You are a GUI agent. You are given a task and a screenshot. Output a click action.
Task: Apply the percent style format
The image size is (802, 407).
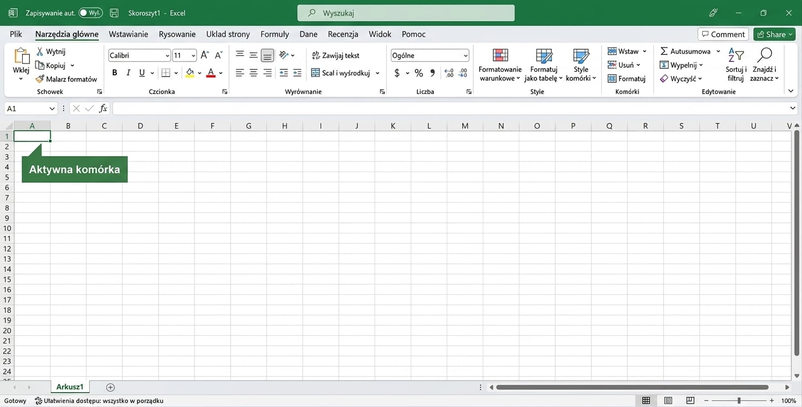(418, 73)
